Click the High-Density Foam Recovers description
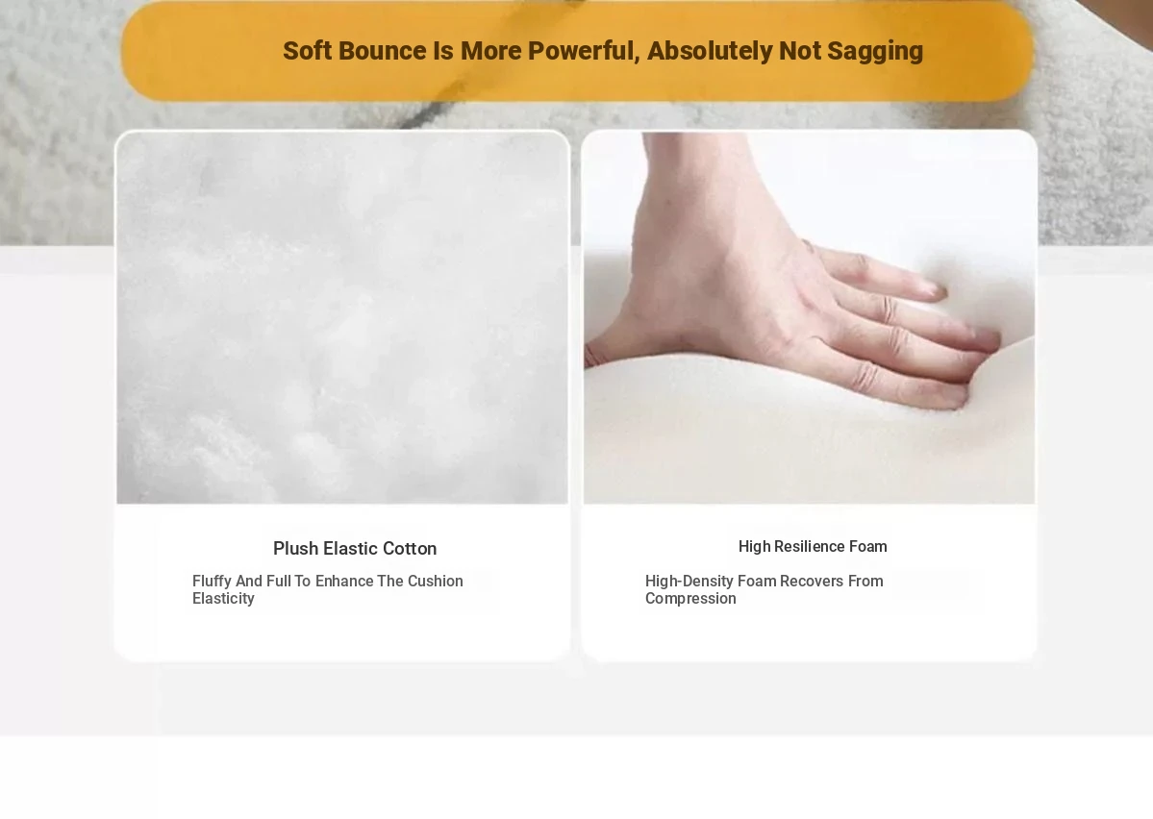Viewport: 1153px width, 819px height. pyautogui.click(x=764, y=589)
